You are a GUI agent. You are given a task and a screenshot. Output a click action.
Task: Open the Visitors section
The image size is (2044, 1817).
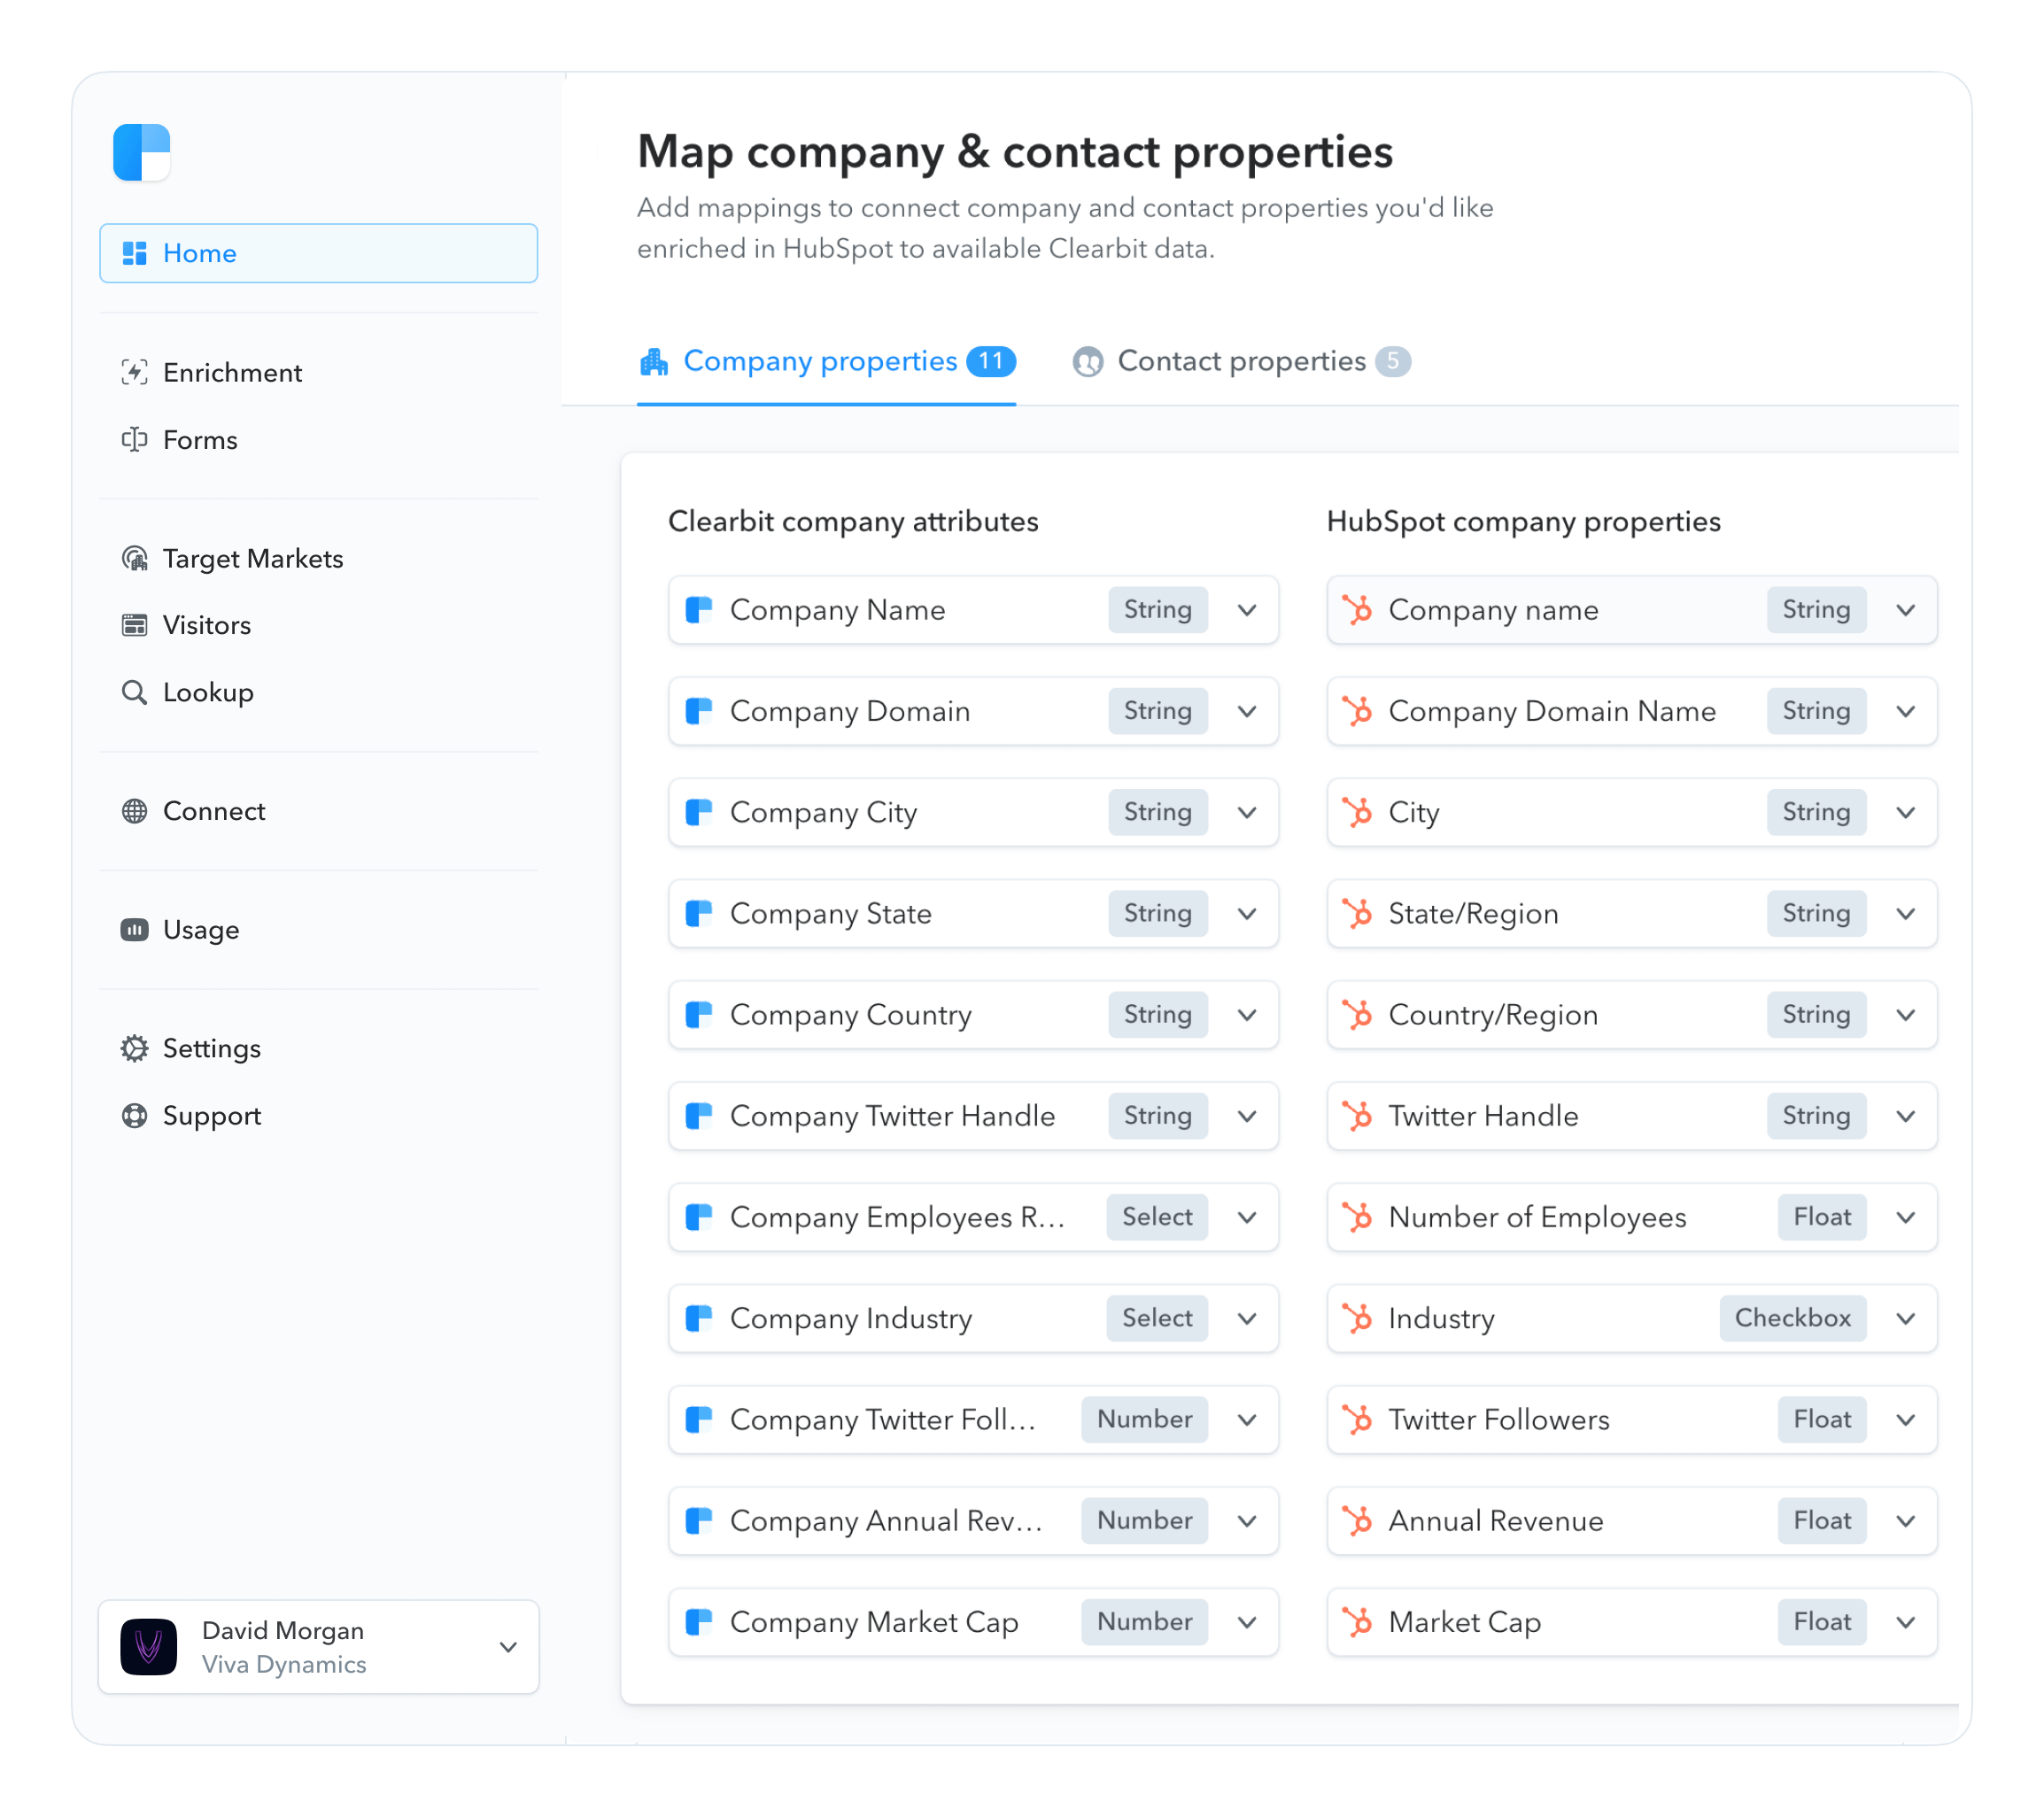click(205, 626)
